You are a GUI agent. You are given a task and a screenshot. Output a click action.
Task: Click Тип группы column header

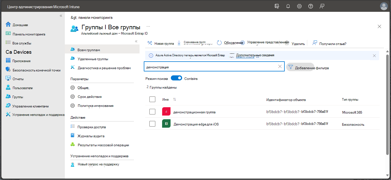tap(350, 100)
